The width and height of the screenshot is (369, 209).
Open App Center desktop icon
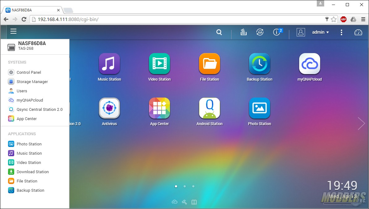(x=159, y=108)
